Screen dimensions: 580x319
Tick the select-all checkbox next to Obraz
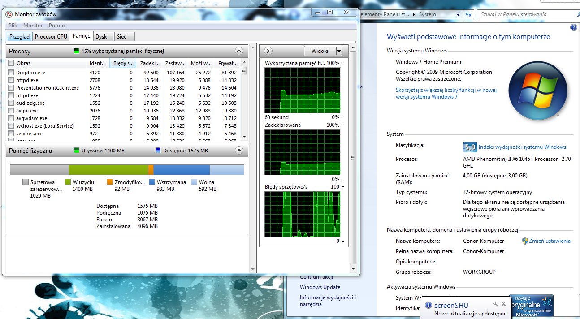(11, 63)
